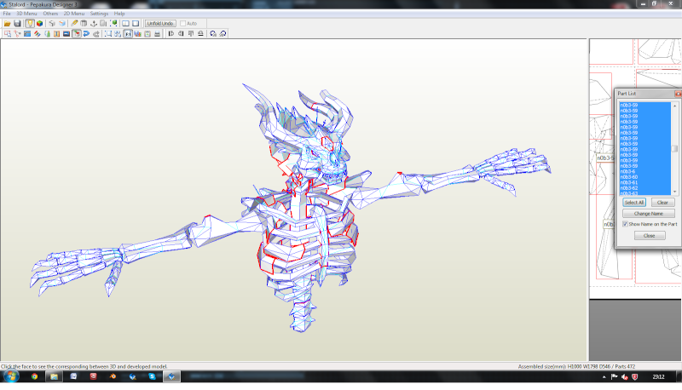
Task: Select the scissors join/disjoin tool icon
Action: coord(17,34)
